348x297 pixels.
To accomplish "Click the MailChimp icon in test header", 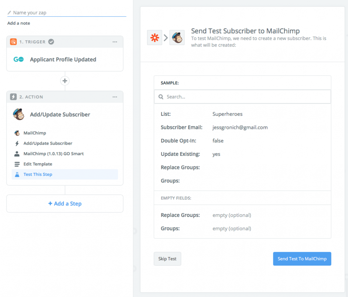I will (x=177, y=38).
